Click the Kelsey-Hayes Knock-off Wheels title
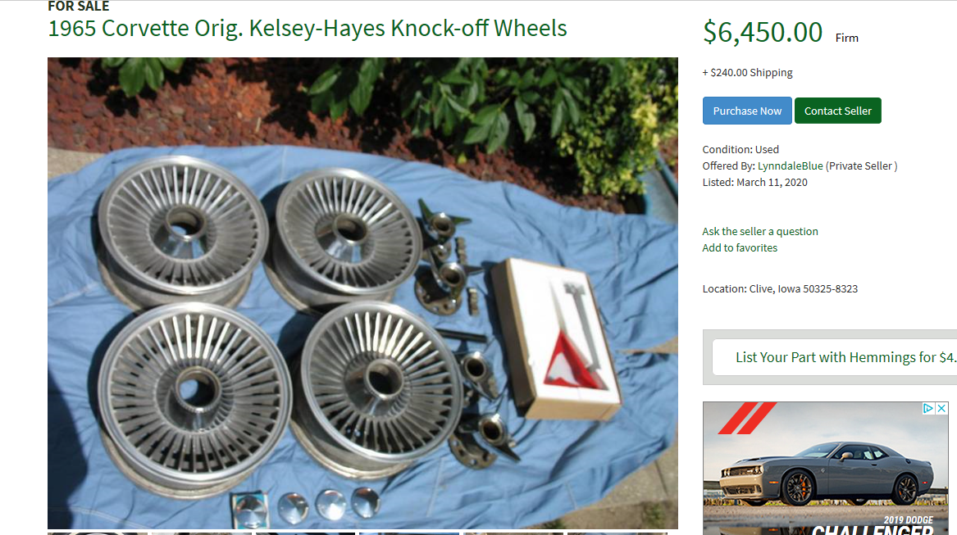This screenshot has height=535, width=957. 307,28
